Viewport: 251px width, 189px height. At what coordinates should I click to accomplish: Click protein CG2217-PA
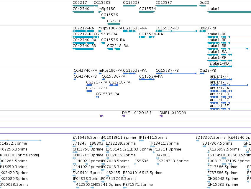(97, 82)
